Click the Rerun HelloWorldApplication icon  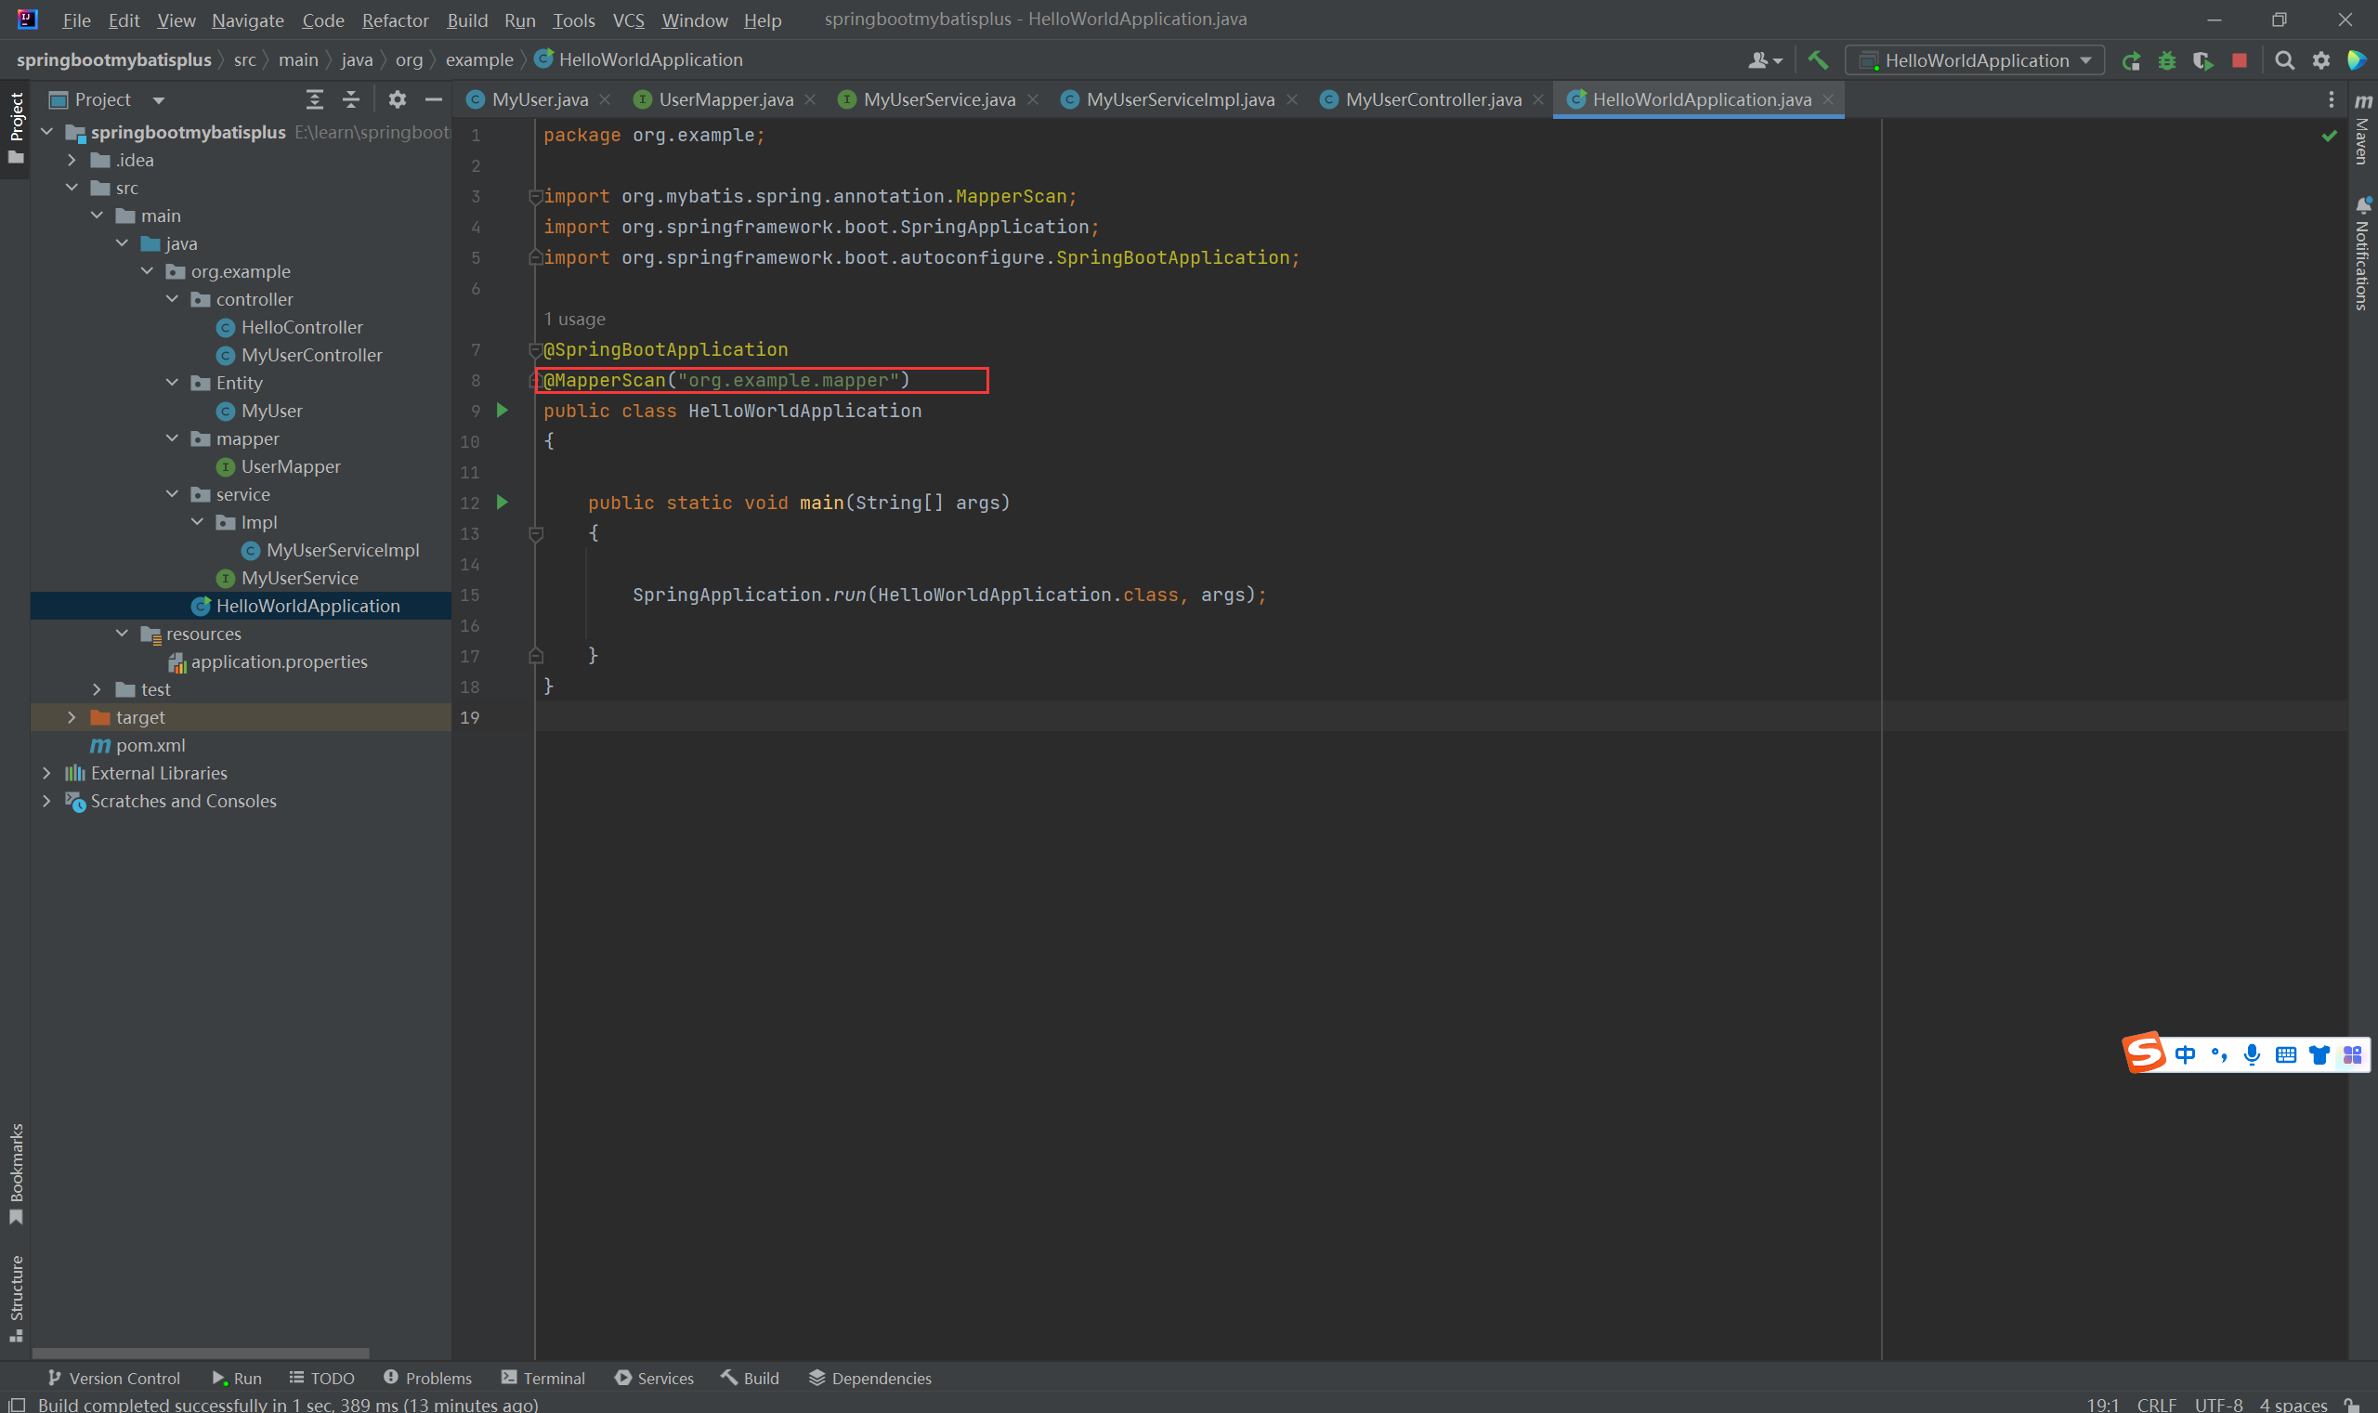[x=2132, y=61]
